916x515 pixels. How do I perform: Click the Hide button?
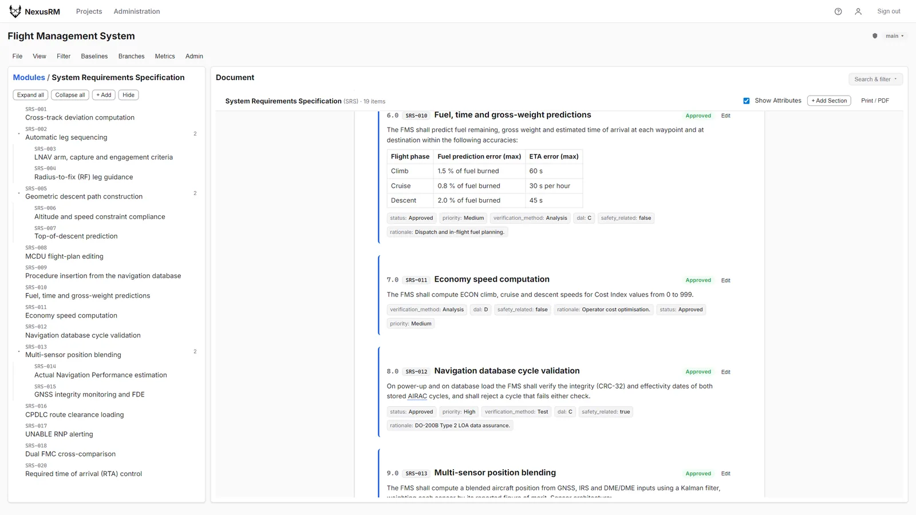(x=128, y=95)
